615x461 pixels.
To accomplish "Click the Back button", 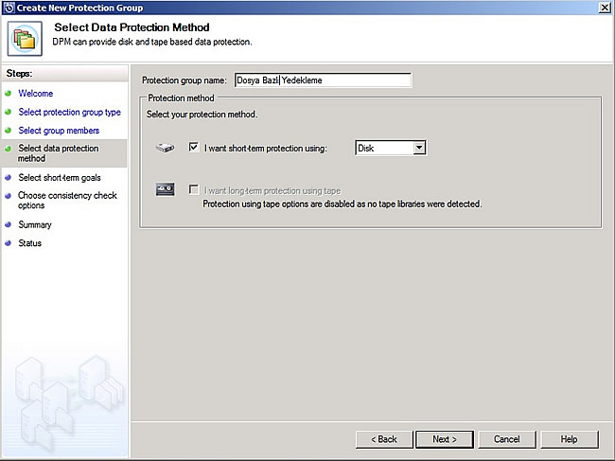I will point(384,439).
